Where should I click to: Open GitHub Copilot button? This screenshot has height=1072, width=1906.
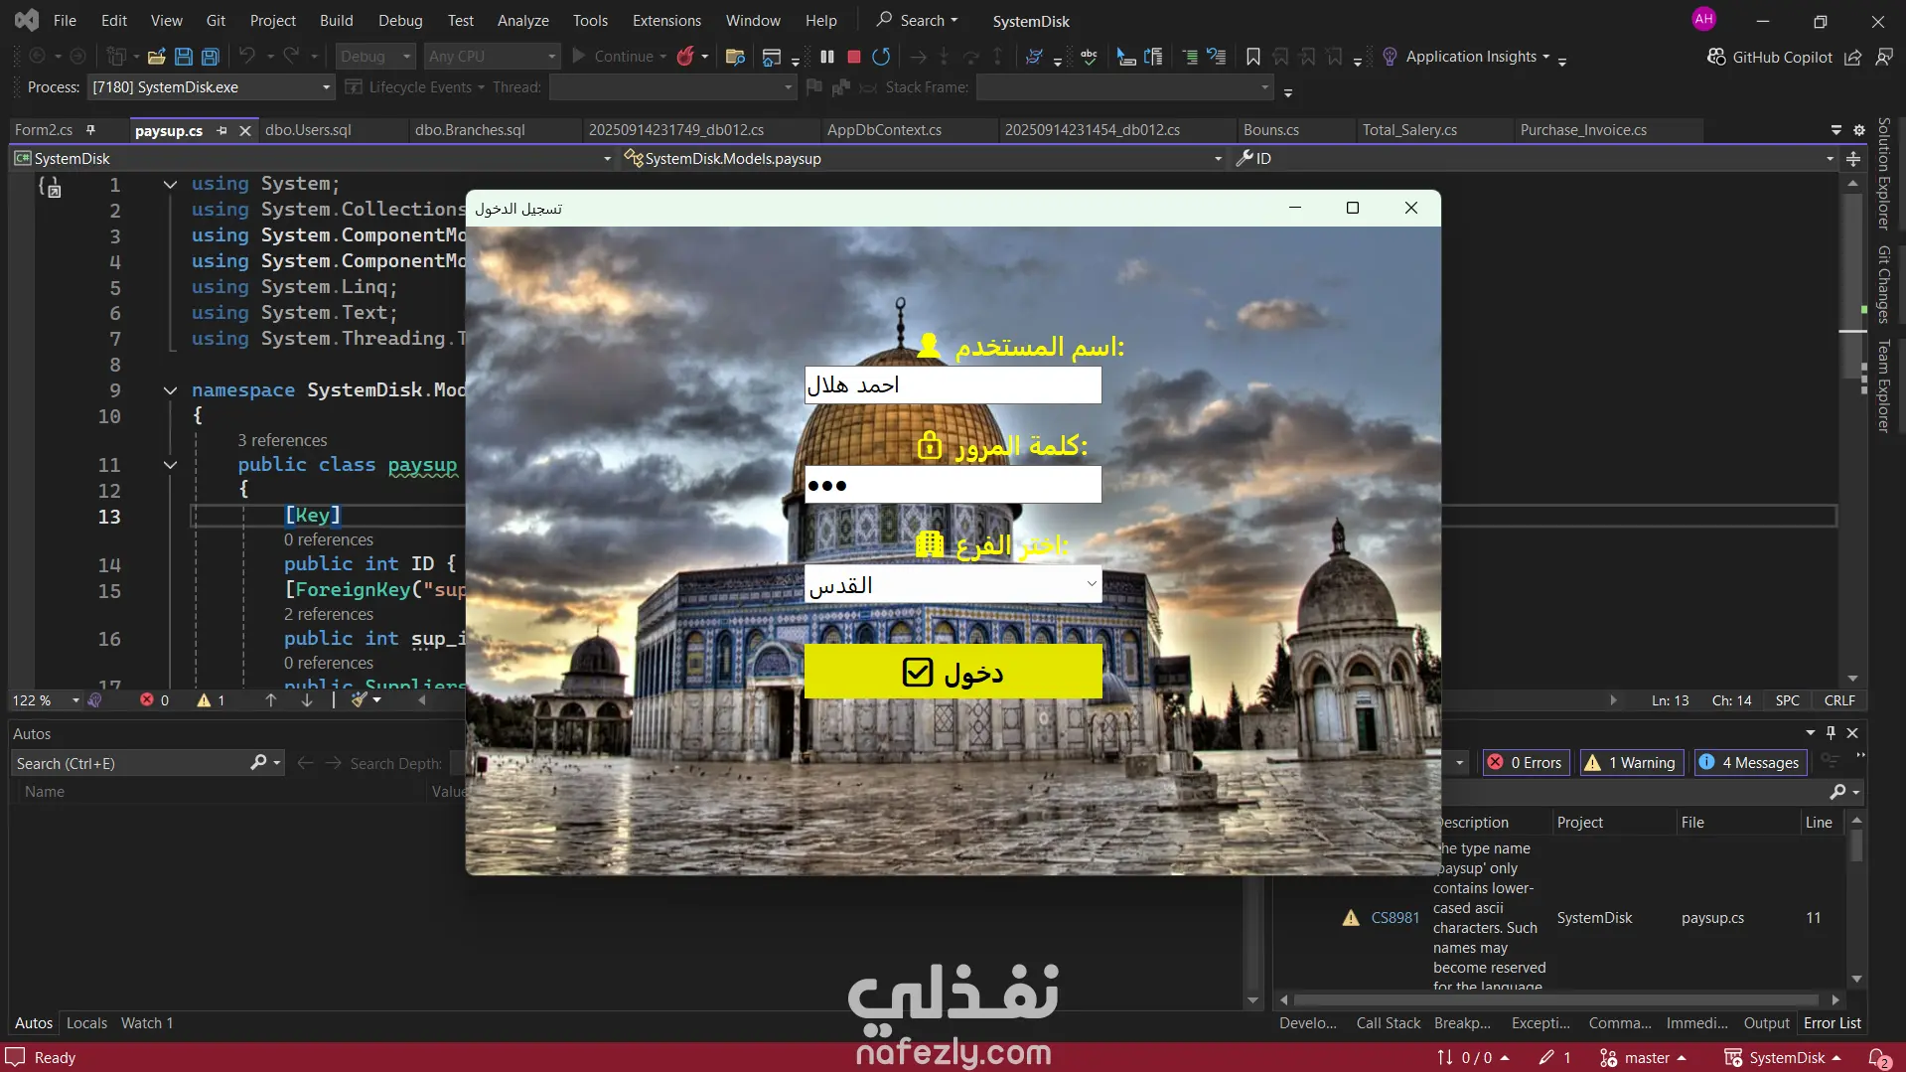pos(1769,57)
